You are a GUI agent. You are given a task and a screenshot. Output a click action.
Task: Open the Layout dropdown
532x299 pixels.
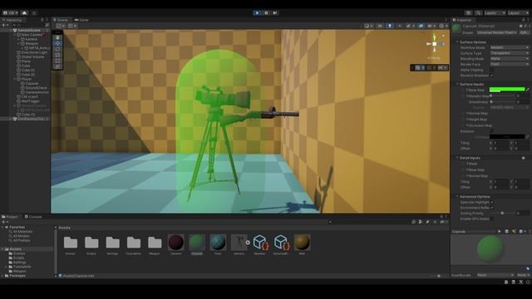point(518,13)
